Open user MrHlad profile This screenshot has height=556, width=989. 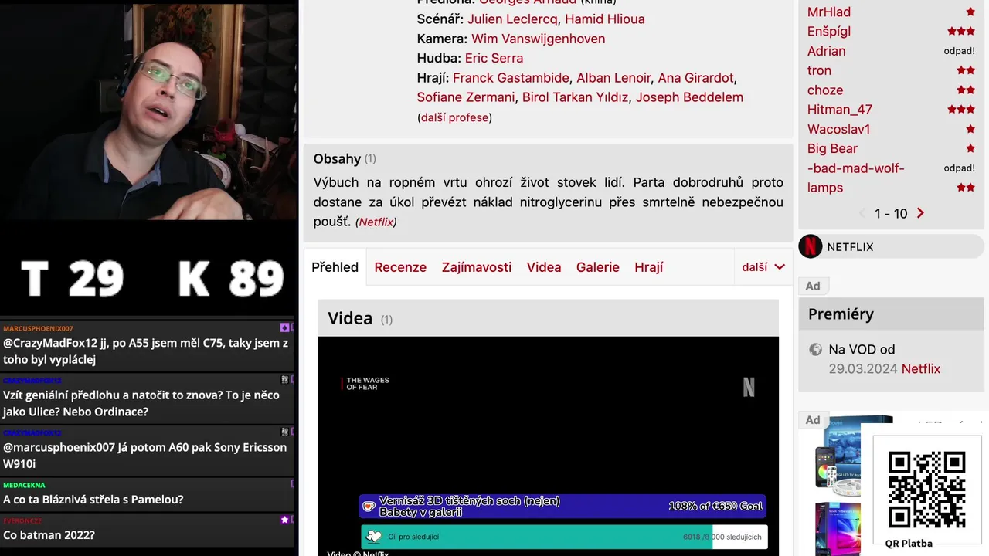pos(829,12)
